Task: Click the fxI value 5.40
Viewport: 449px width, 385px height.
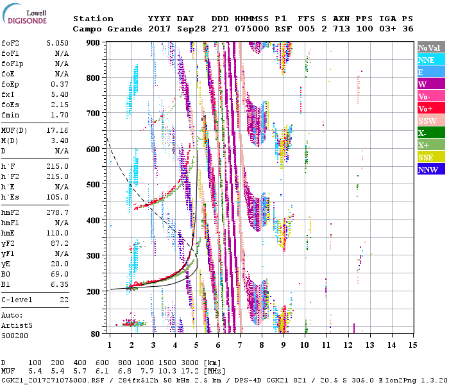Action: [x=60, y=94]
